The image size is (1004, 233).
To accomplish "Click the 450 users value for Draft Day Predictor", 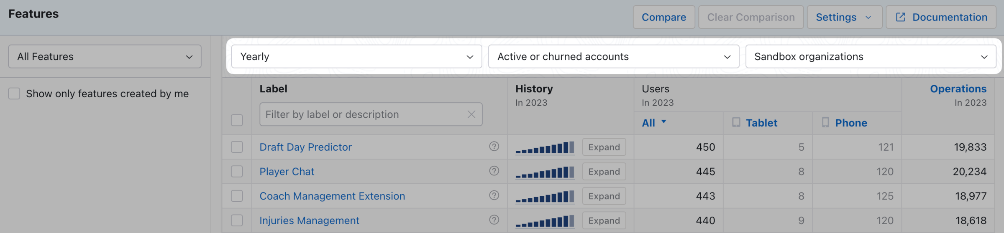I will click(705, 147).
